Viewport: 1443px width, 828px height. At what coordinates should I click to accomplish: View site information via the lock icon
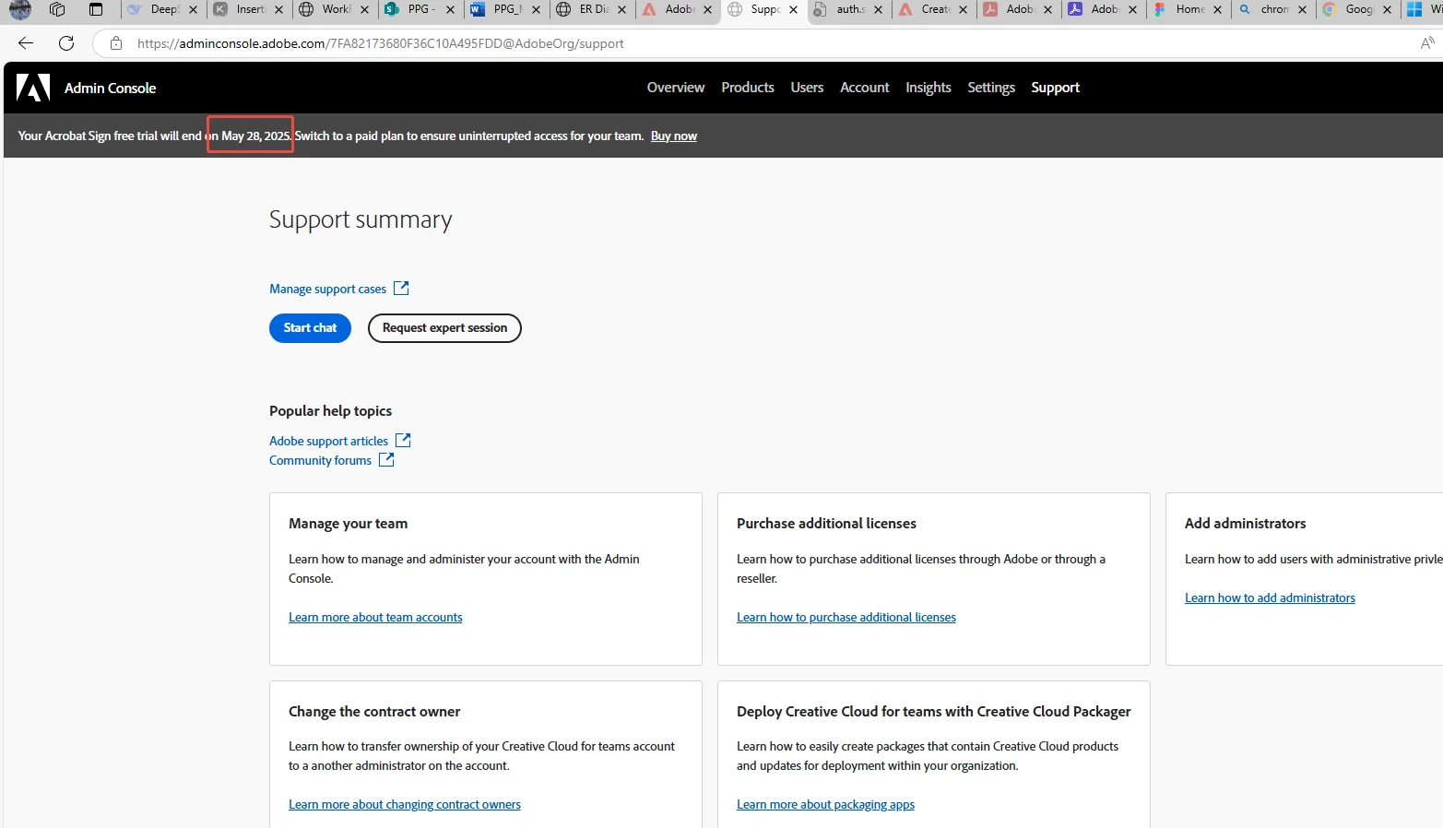(116, 43)
